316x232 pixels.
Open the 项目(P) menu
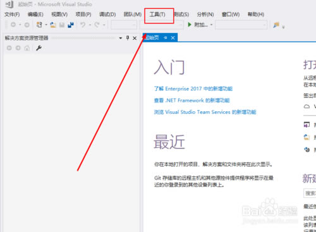click(x=83, y=15)
